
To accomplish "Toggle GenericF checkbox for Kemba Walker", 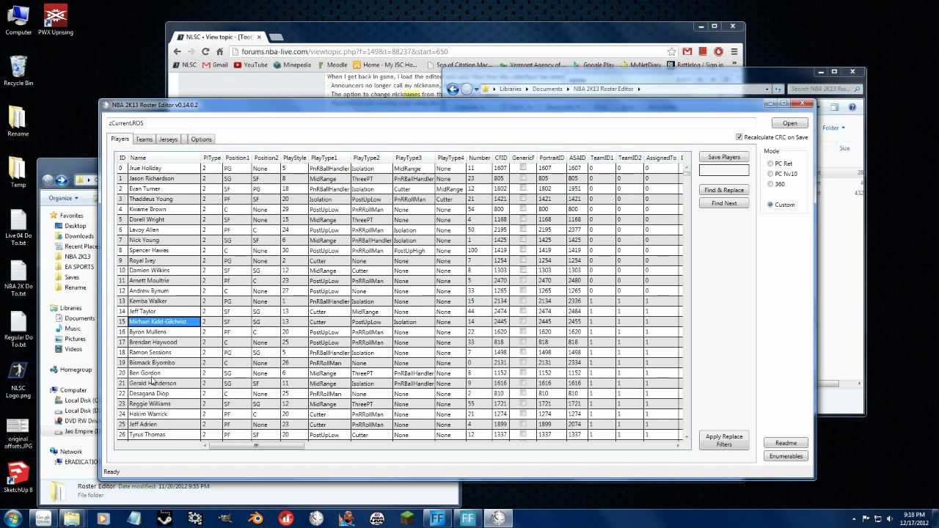I will click(x=523, y=301).
